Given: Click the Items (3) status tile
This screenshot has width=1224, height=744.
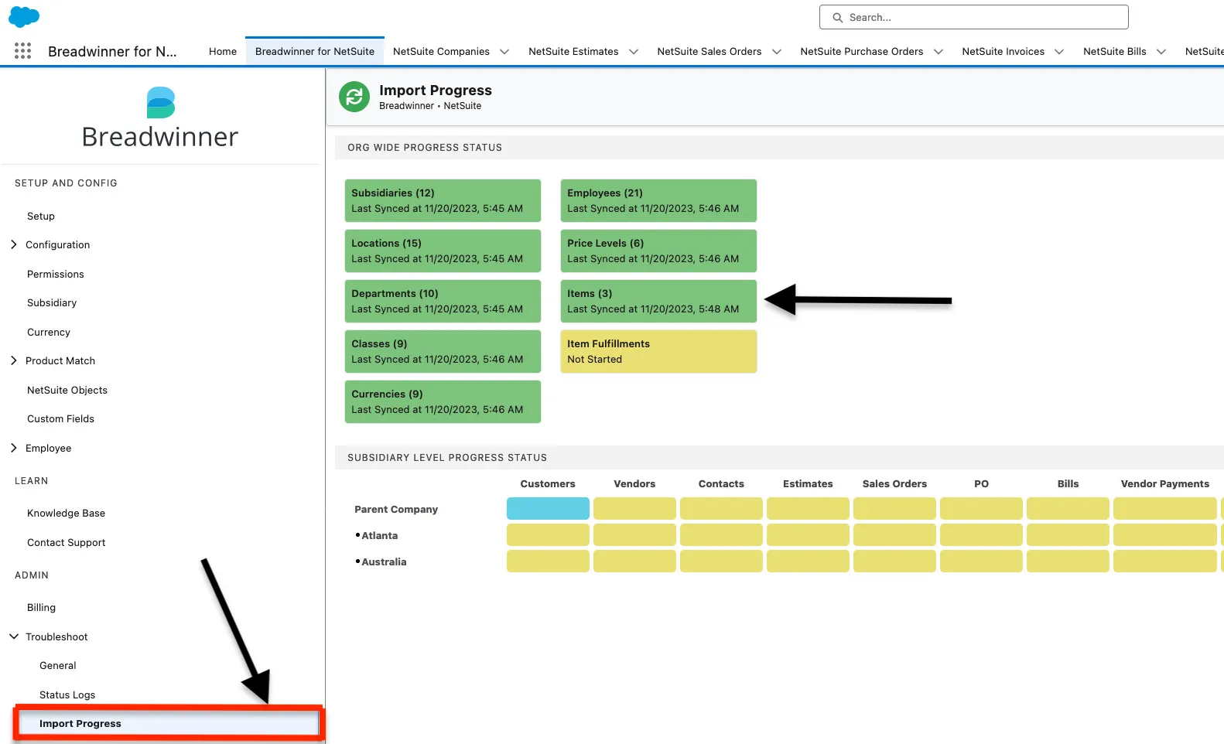Looking at the screenshot, I should coord(658,301).
